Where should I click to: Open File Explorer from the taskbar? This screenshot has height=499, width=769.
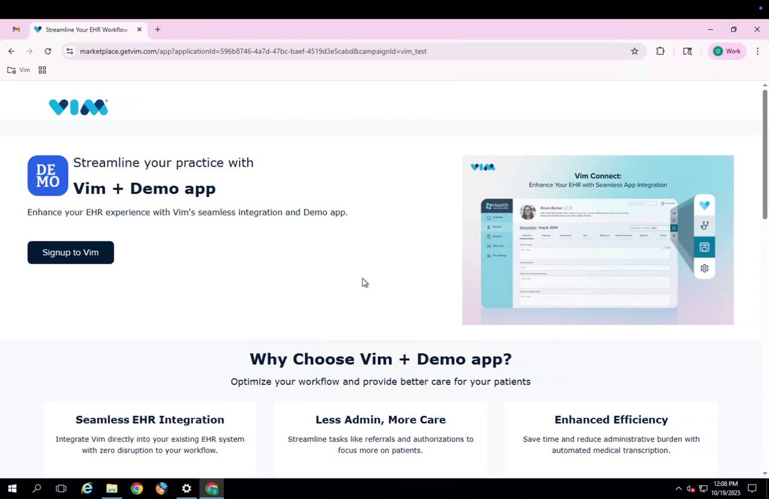point(112,489)
